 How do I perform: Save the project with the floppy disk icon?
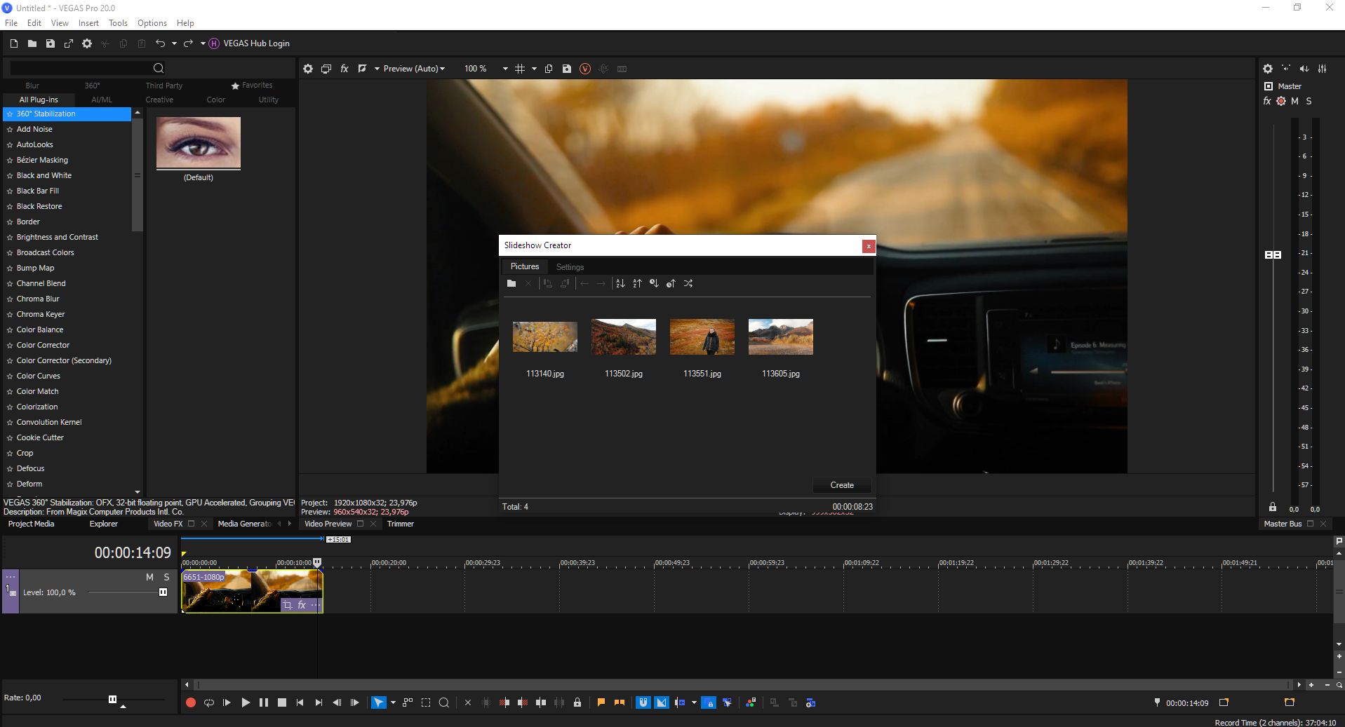click(x=51, y=43)
